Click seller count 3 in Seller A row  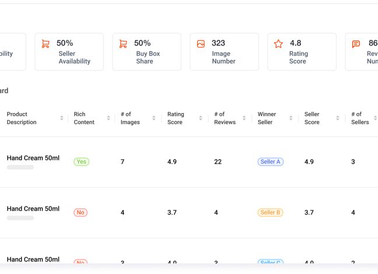click(x=353, y=161)
